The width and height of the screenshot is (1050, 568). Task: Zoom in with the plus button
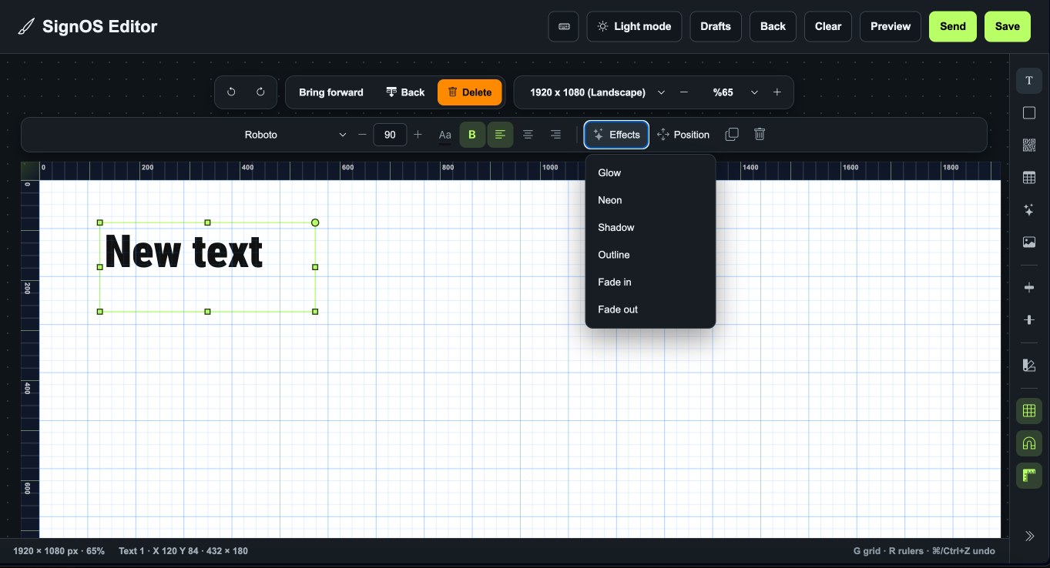[777, 92]
